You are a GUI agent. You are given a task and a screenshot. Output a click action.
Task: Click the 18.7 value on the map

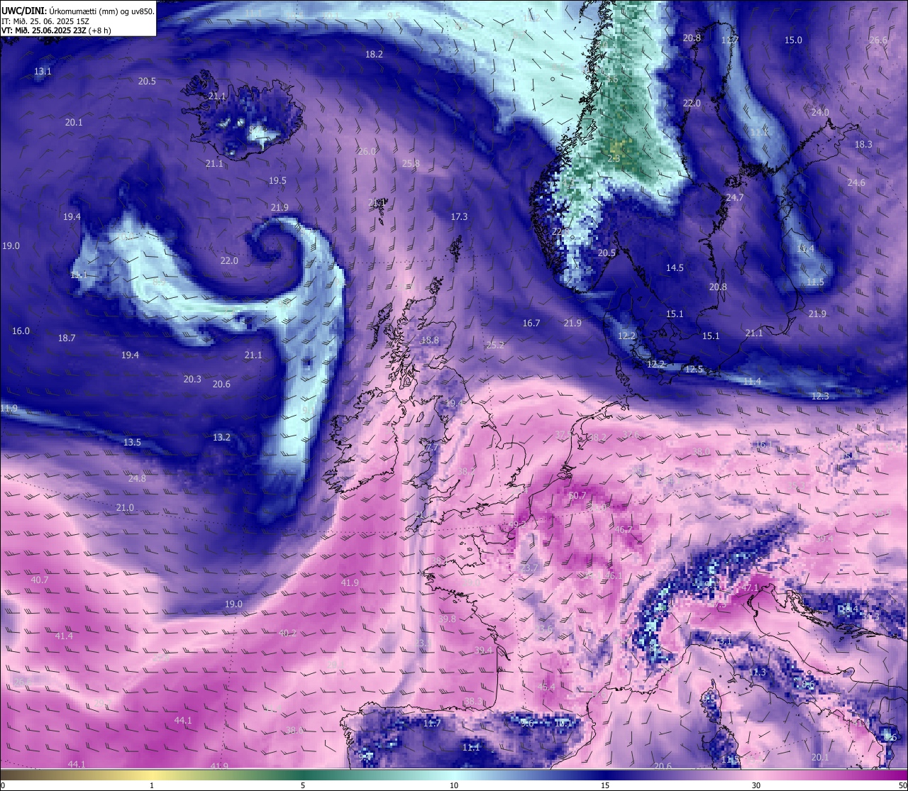pos(67,338)
